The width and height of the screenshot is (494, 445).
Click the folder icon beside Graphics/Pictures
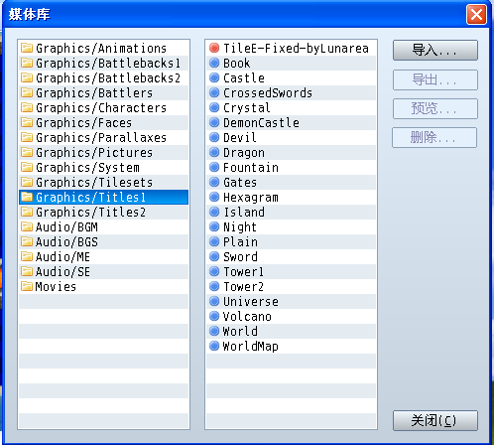pyautogui.click(x=27, y=152)
